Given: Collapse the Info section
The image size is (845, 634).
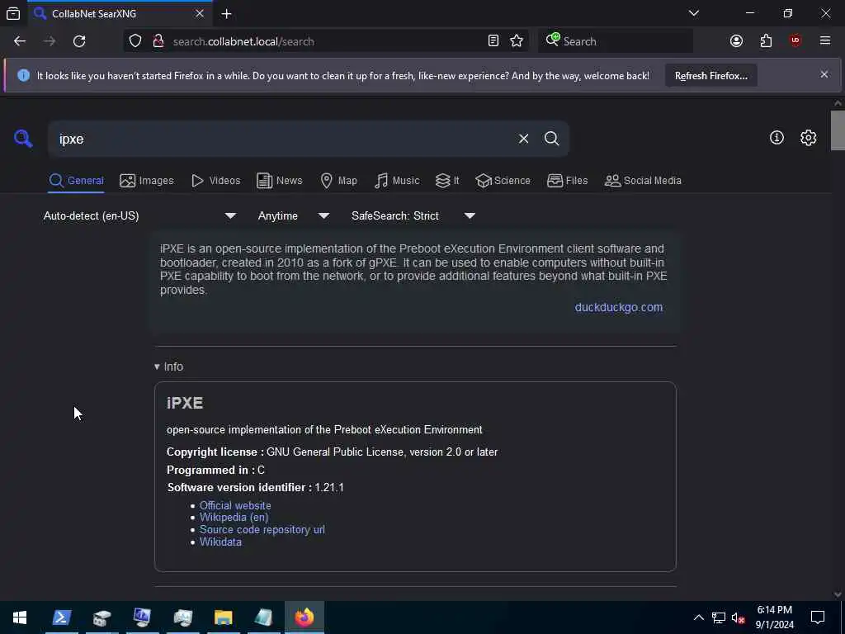Looking at the screenshot, I should [168, 367].
